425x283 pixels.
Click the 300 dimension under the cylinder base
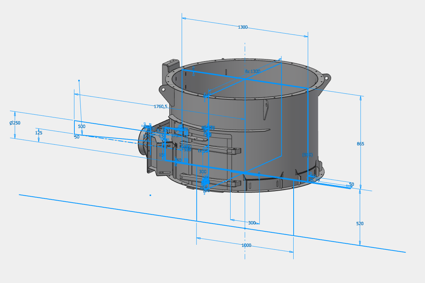point(252,223)
